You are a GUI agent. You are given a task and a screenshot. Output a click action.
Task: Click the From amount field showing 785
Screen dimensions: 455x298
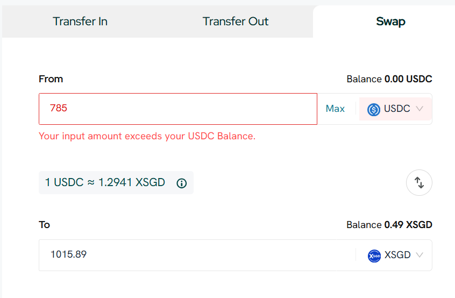click(177, 109)
